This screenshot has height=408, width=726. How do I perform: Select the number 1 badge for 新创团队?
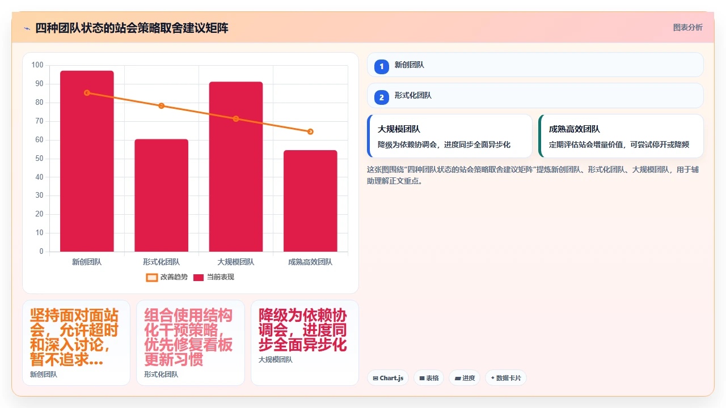382,66
